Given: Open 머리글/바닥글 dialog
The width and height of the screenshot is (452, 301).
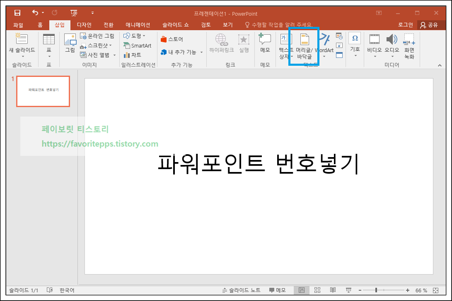Looking at the screenshot, I should tap(305, 46).
